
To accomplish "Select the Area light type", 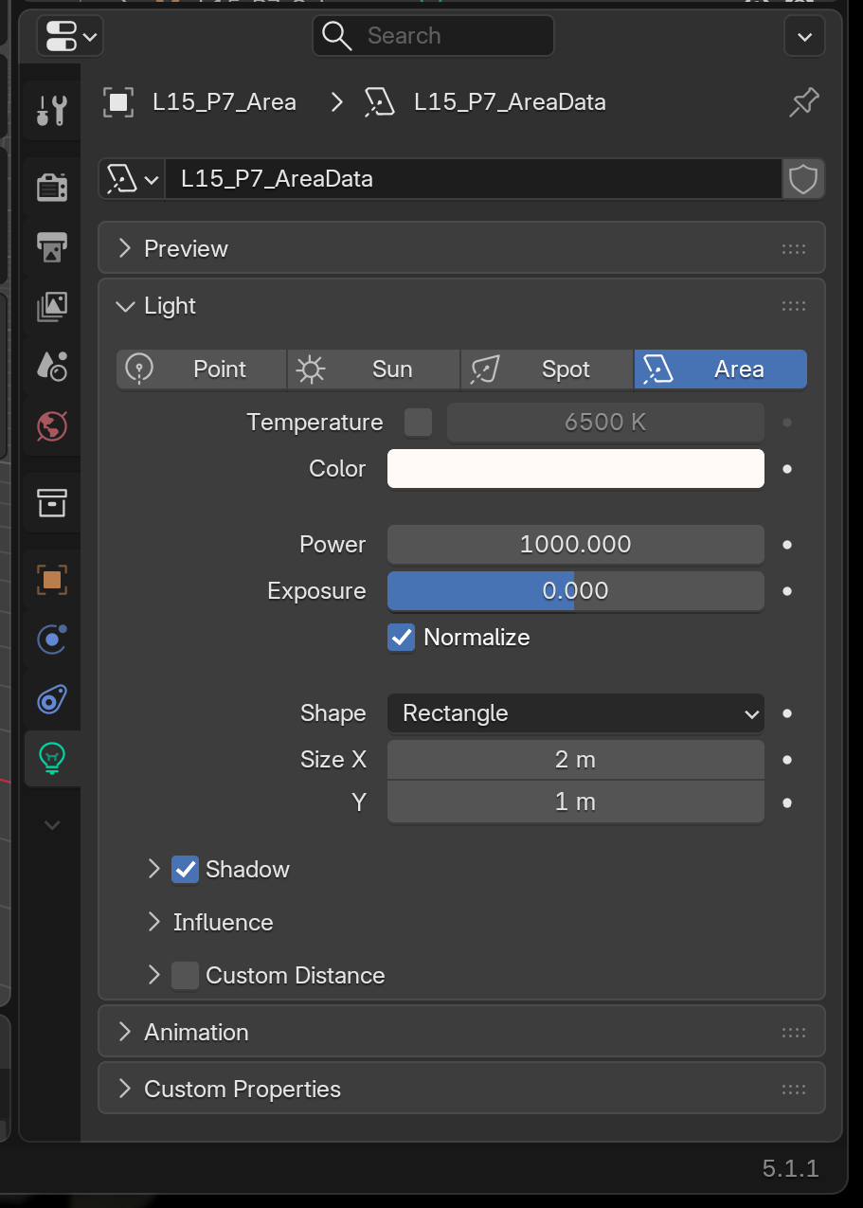I will point(721,370).
